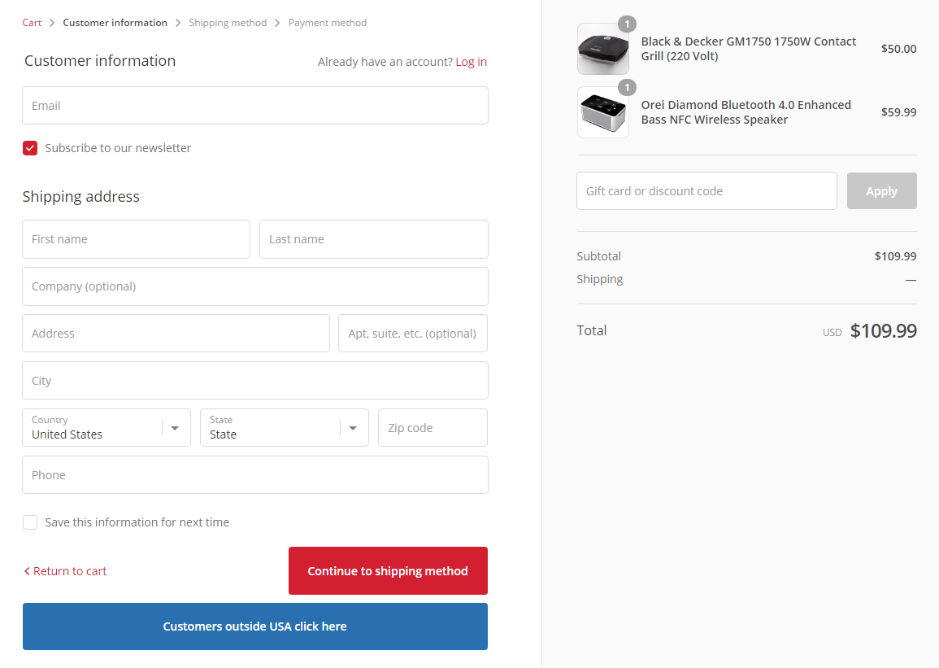939x668 pixels.
Task: Uncheck Subscribe to our newsletter checkbox
Action: [x=30, y=148]
